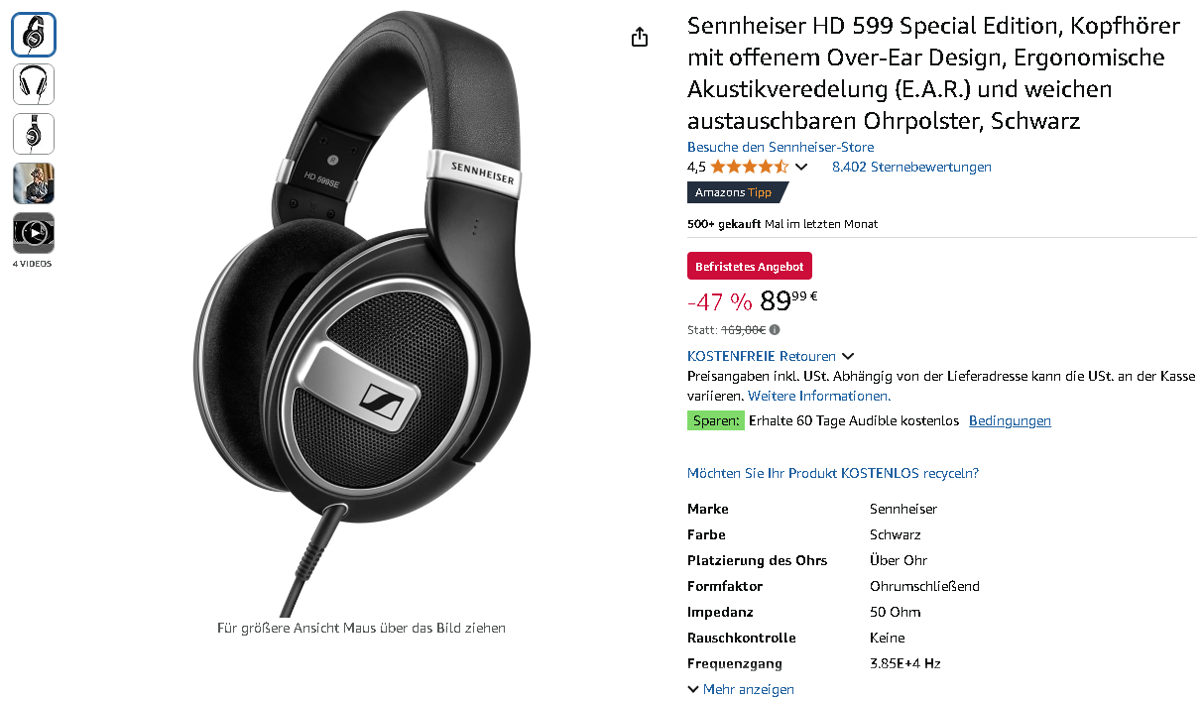Click the info icon next to 169,00€
The height and width of the screenshot is (701, 1202).
point(775,330)
